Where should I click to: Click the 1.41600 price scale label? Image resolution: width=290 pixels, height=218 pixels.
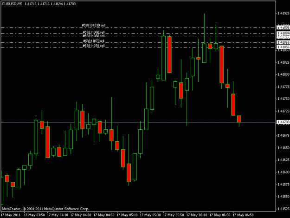284,172
